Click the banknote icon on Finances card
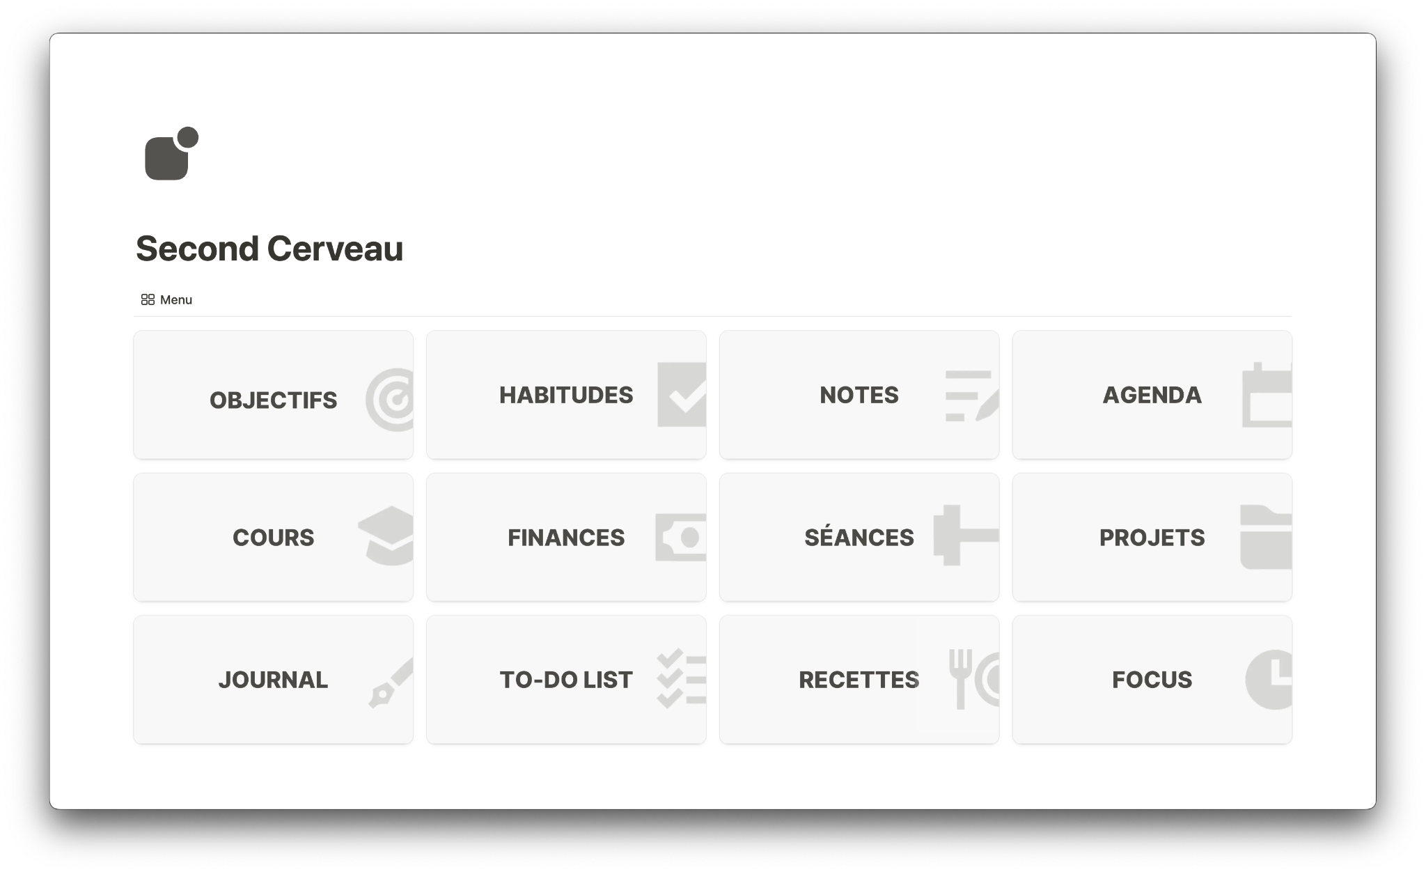1426x874 pixels. tap(681, 537)
